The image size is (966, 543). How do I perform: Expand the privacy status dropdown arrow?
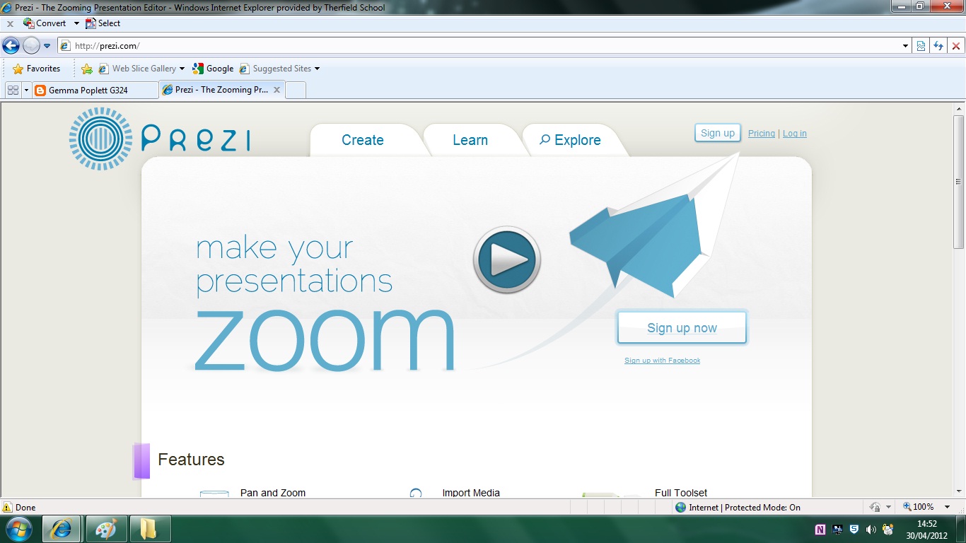click(x=888, y=507)
